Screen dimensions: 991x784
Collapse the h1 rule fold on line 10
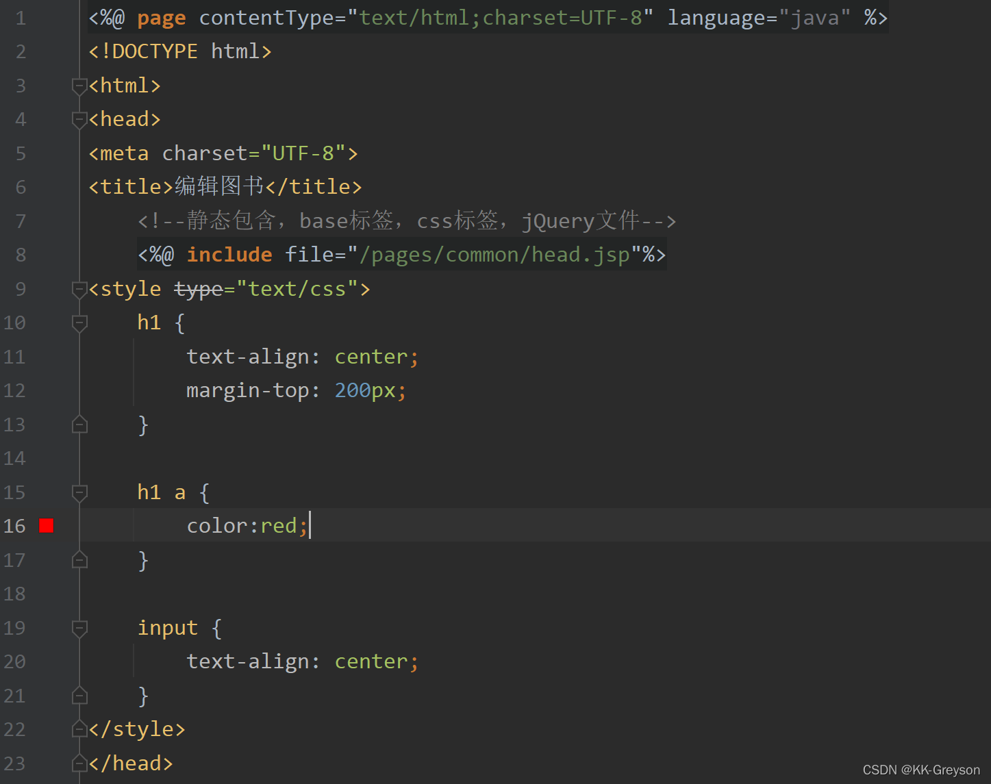click(x=79, y=323)
